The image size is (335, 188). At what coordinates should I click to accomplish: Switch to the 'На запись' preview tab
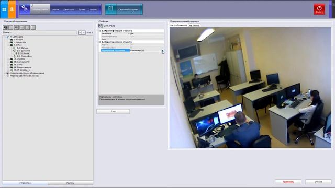[194, 26]
